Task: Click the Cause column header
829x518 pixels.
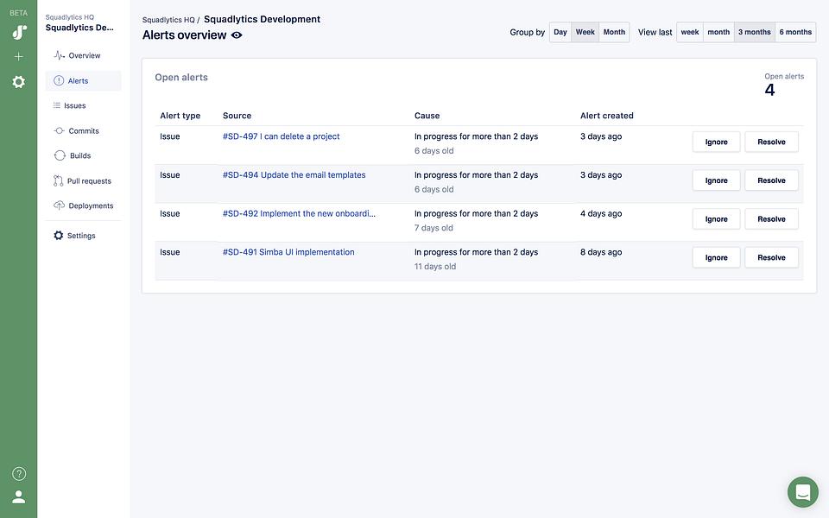Action: (427, 116)
